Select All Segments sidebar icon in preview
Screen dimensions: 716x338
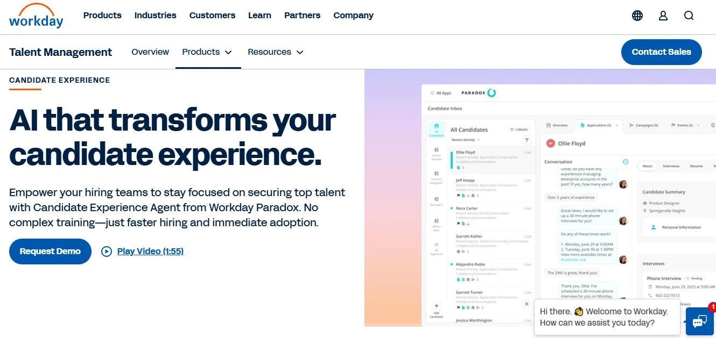(x=437, y=247)
